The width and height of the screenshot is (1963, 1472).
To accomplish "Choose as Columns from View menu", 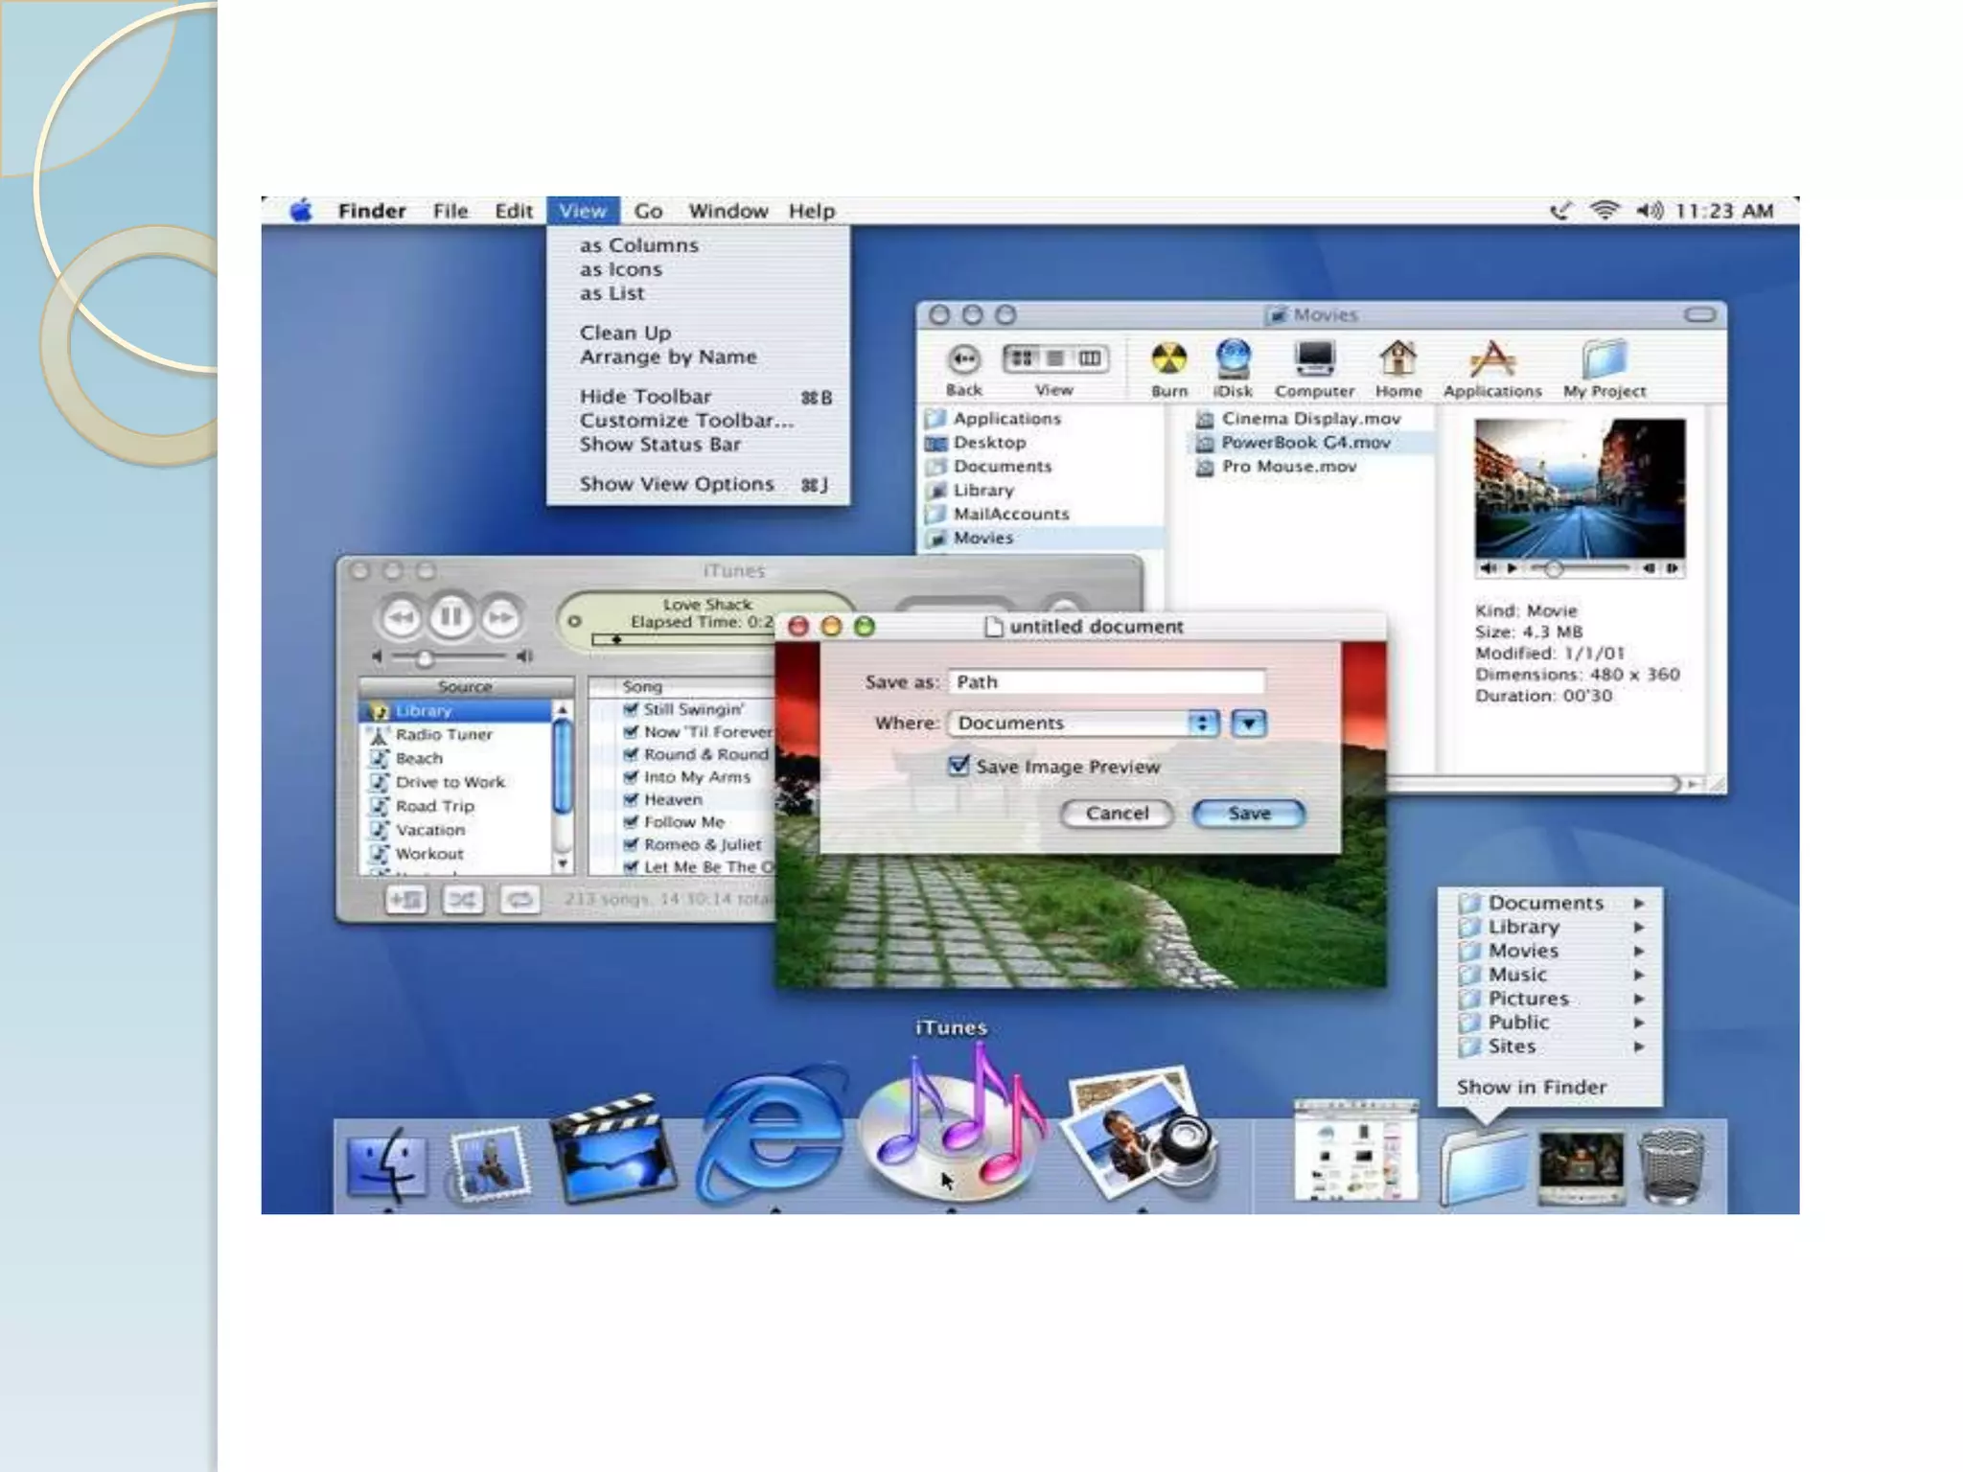I will (638, 245).
